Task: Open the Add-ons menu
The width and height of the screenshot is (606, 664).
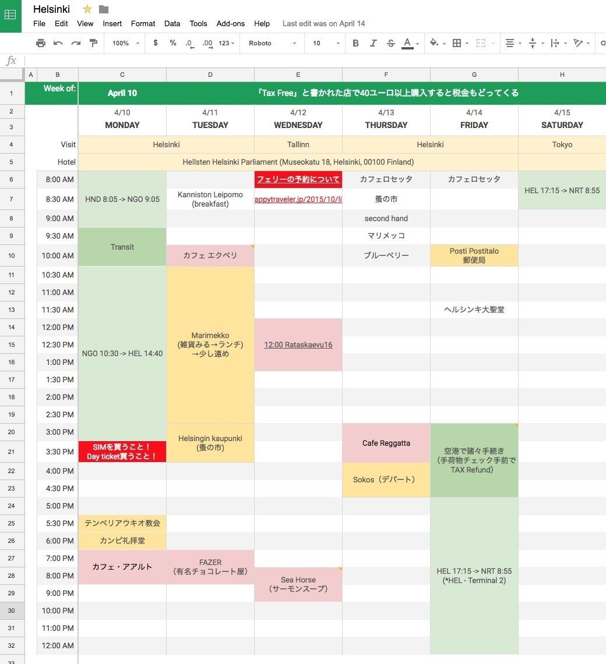Action: coord(231,23)
